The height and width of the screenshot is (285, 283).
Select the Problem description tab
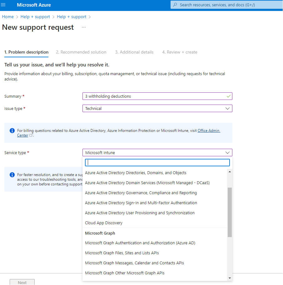click(26, 52)
